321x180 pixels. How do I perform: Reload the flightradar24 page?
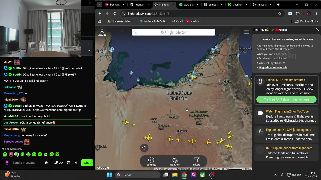pyautogui.click(x=115, y=14)
